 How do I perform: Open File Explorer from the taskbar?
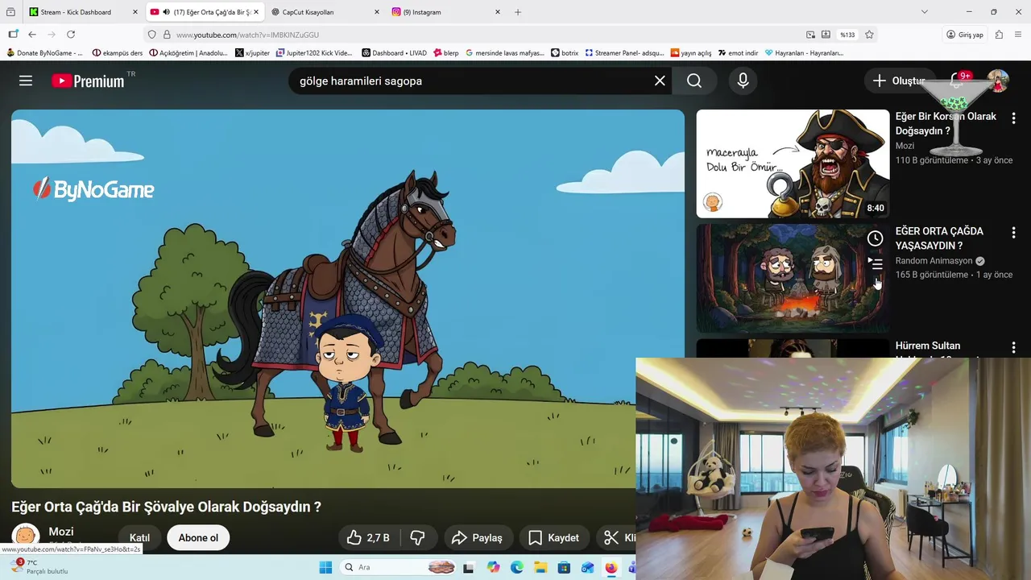pyautogui.click(x=540, y=567)
